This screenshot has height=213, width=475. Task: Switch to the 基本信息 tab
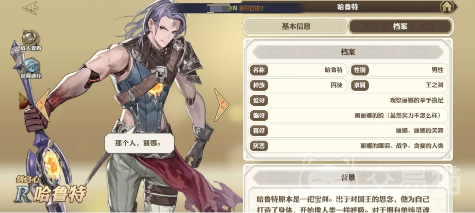[296, 26]
